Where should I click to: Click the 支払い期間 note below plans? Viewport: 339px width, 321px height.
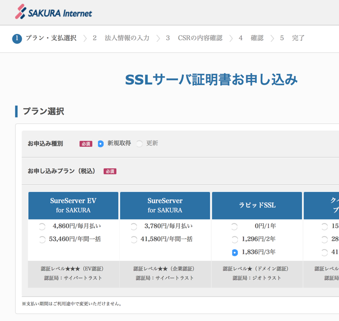(72, 304)
